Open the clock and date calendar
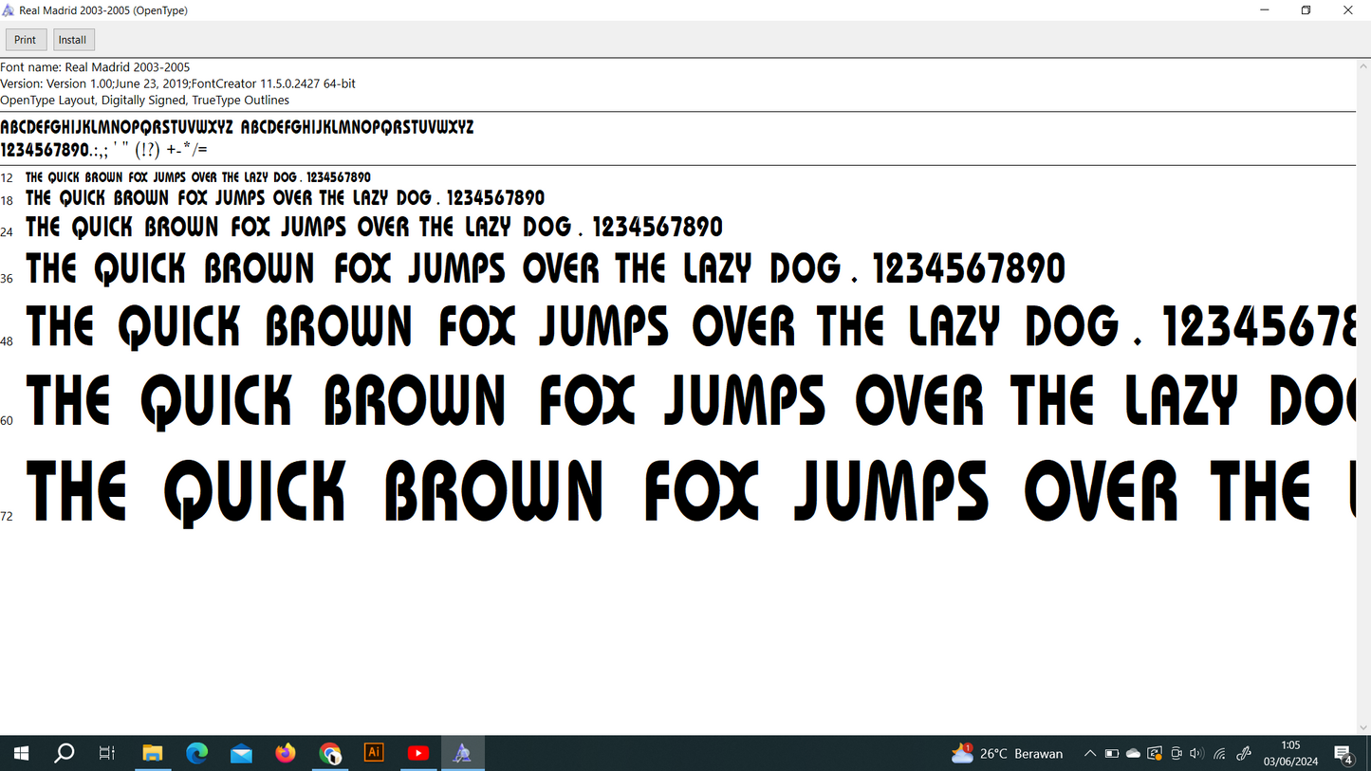Image resolution: width=1371 pixels, height=771 pixels. pyautogui.click(x=1290, y=753)
